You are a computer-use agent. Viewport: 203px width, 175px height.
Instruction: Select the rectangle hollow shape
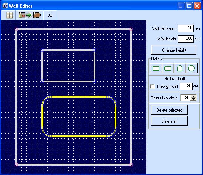156,68
